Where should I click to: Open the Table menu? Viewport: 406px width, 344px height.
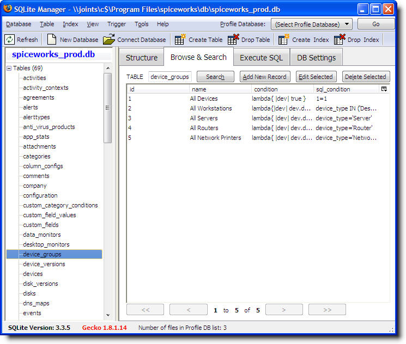coord(47,24)
